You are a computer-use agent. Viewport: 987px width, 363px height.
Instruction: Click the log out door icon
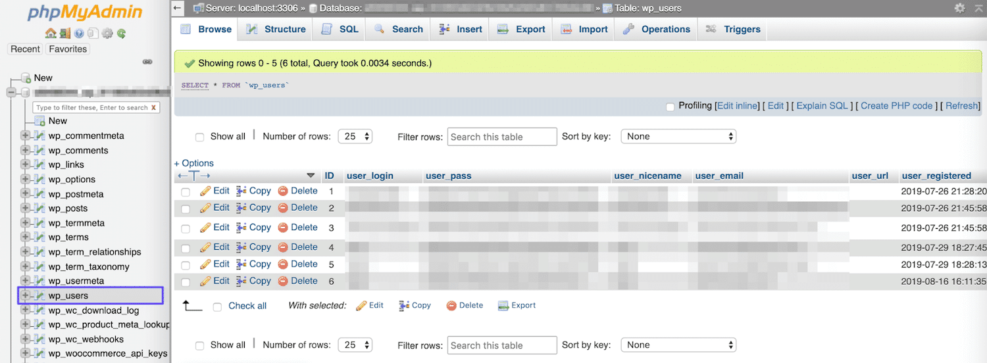pyautogui.click(x=64, y=34)
